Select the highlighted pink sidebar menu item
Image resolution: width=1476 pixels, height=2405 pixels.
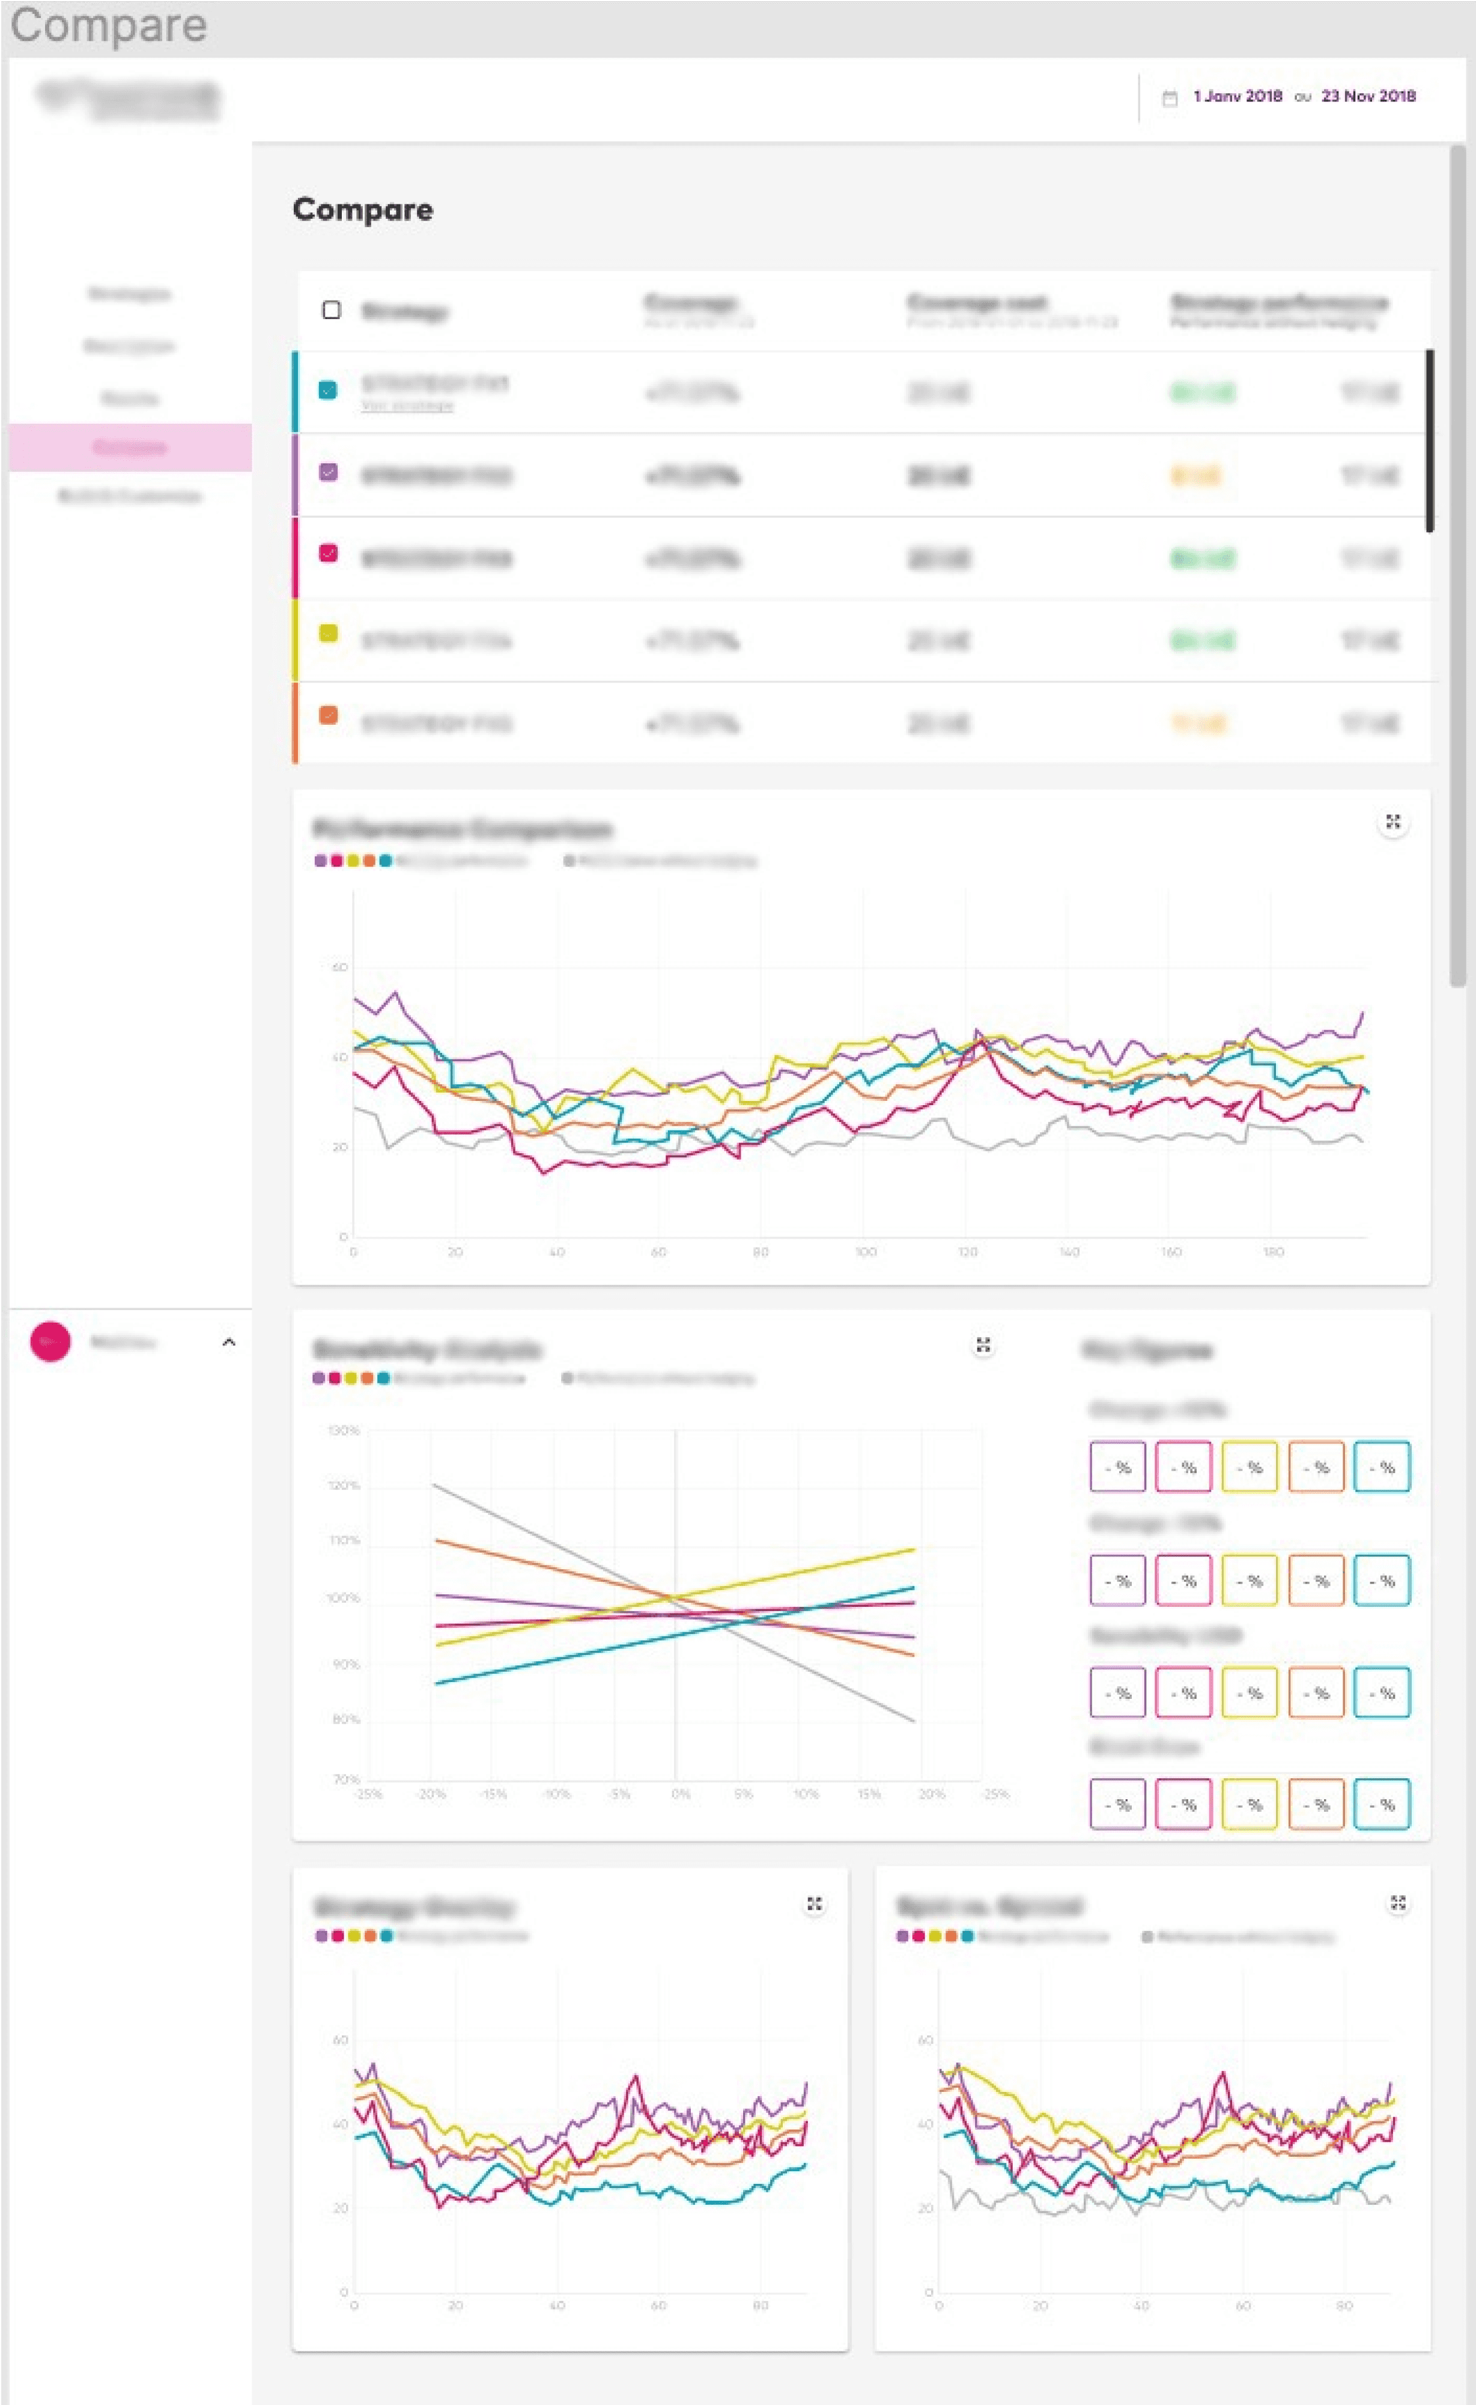pos(130,447)
